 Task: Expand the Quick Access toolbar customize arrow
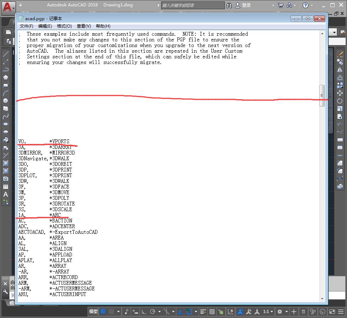[x=21, y=5]
